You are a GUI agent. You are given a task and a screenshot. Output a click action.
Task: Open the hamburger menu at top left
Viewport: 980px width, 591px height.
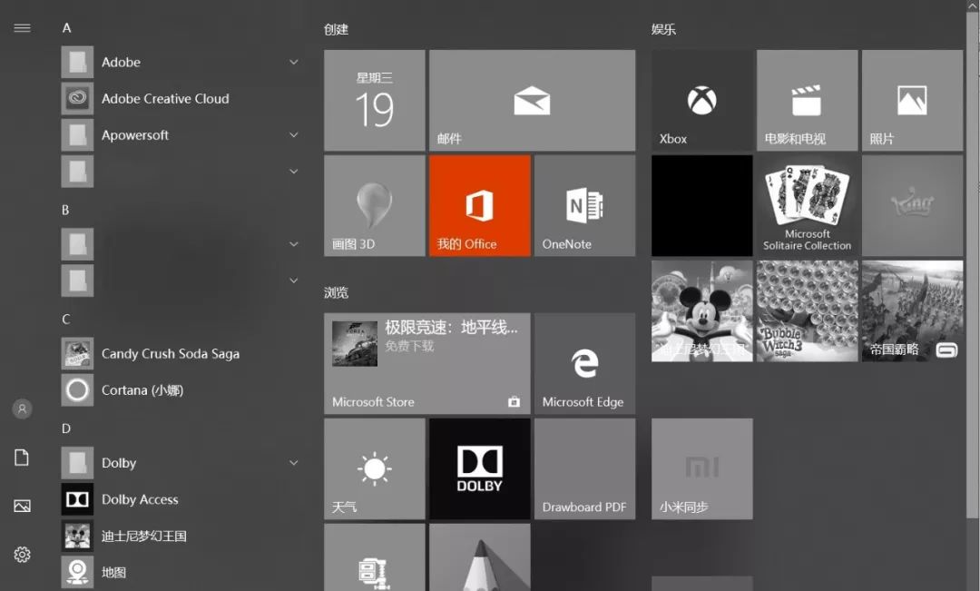(x=23, y=28)
